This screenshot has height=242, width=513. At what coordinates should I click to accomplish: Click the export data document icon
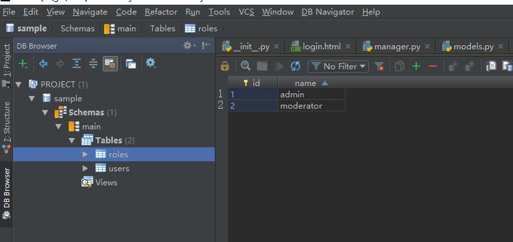[491, 66]
